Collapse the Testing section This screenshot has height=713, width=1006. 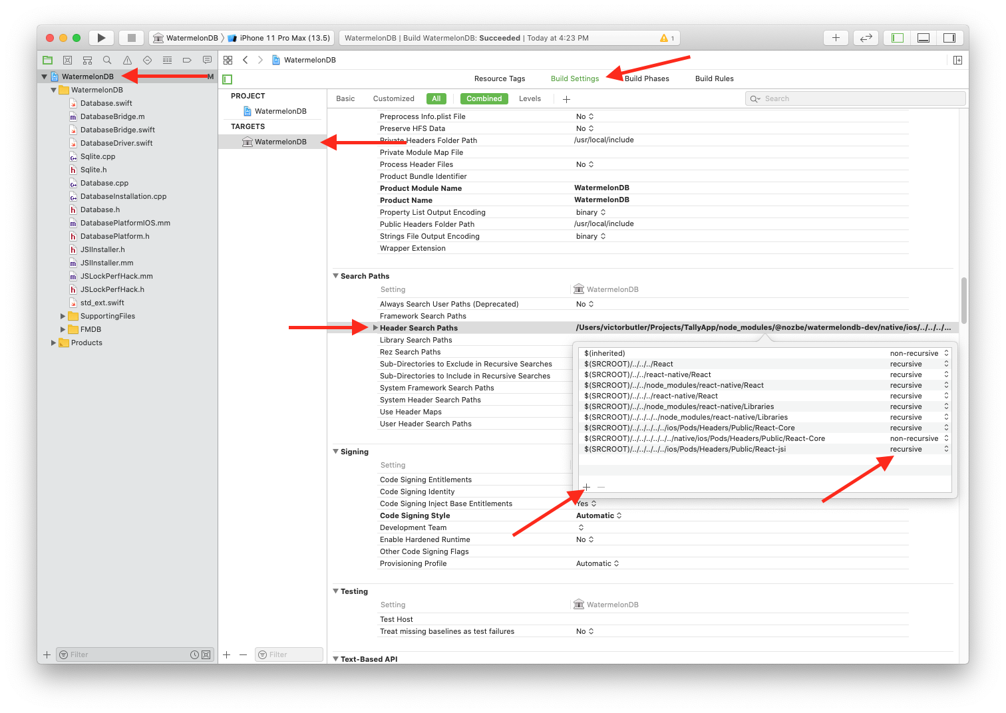click(336, 591)
